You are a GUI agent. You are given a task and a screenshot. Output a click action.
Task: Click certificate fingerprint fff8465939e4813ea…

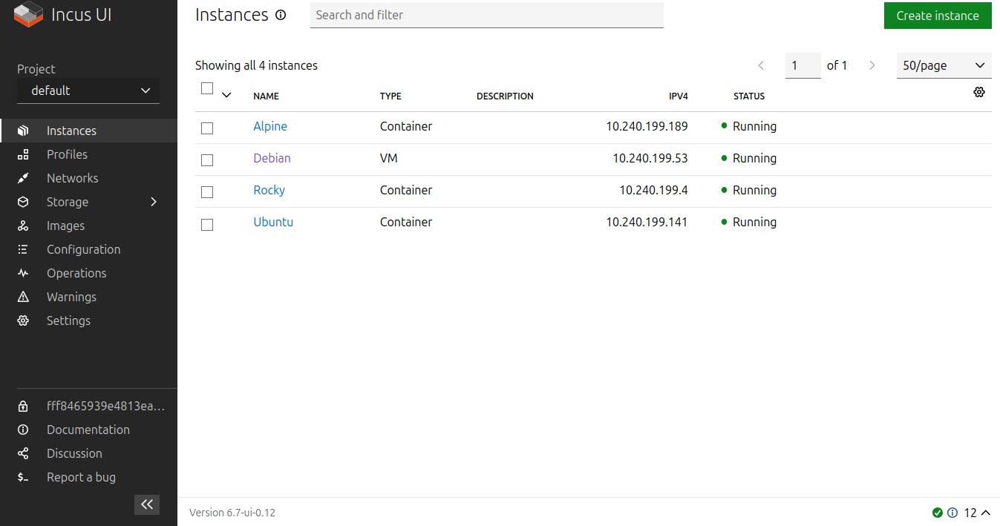click(105, 407)
